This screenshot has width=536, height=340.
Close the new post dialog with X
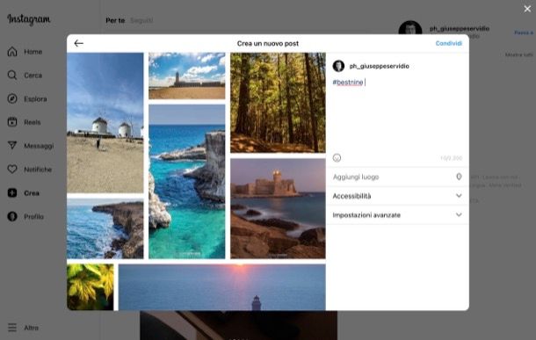pos(527,9)
